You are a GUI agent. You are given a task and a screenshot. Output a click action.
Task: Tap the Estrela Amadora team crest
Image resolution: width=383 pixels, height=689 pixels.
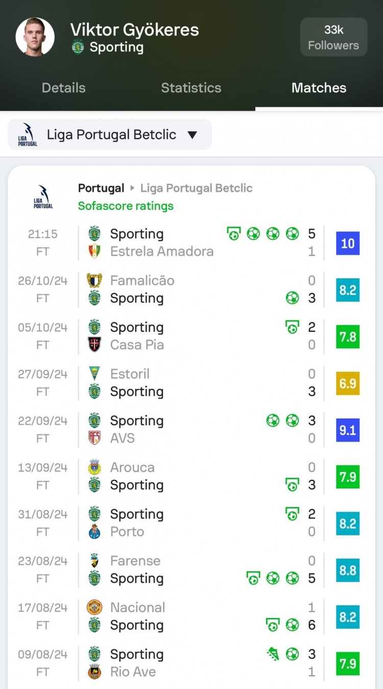pyautogui.click(x=94, y=252)
